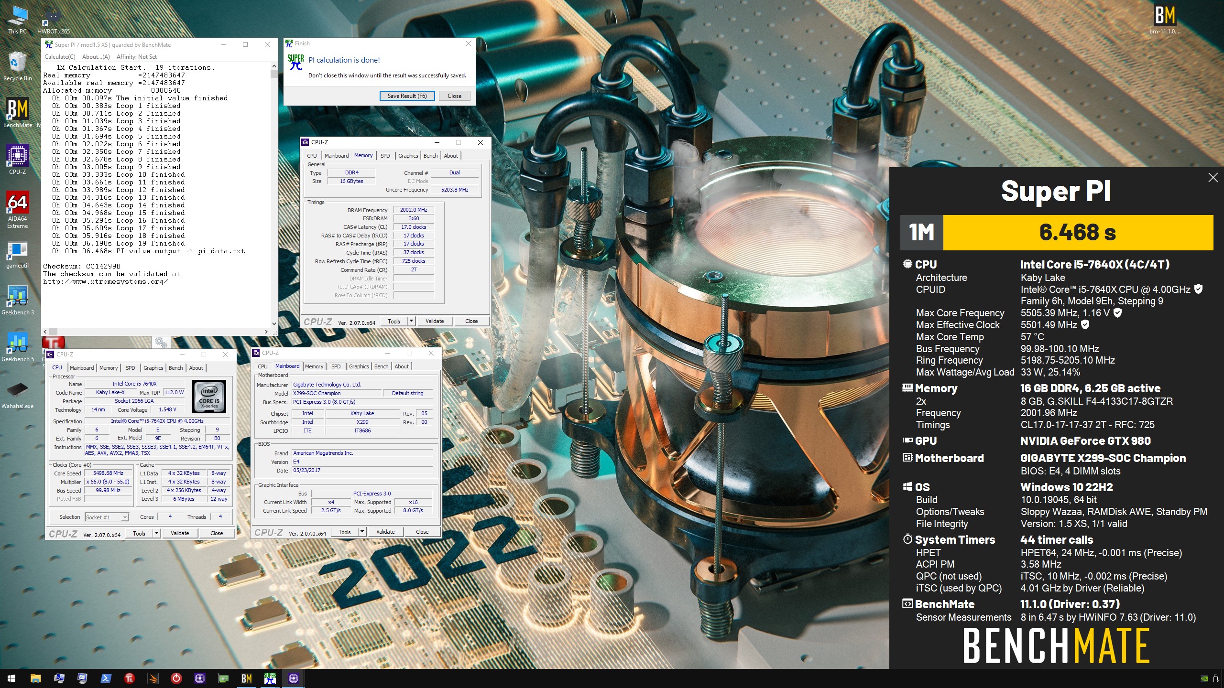Click Affinity: Not Set in Super PI
The width and height of the screenshot is (1224, 688).
click(x=137, y=57)
